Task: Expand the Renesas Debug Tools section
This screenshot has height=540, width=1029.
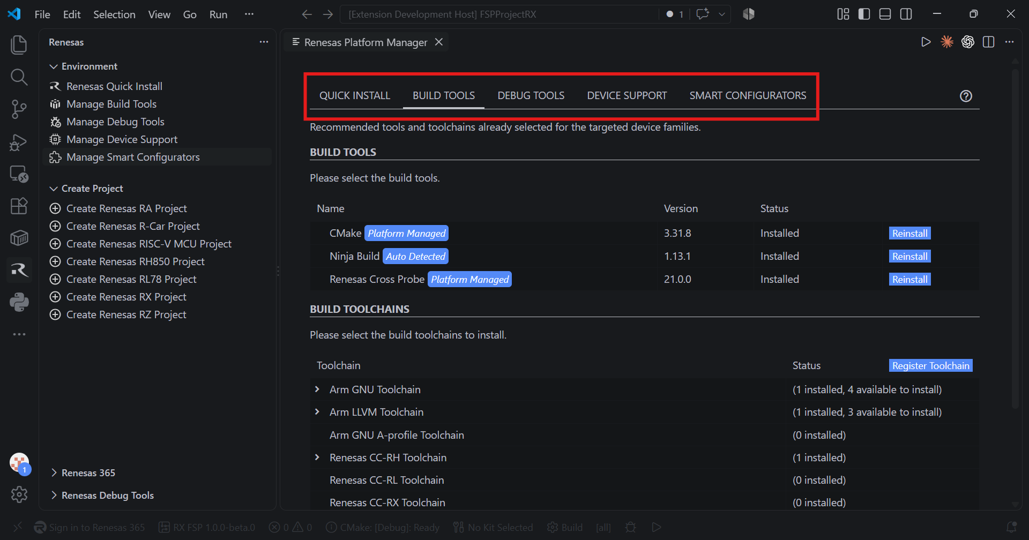Action: coord(54,495)
